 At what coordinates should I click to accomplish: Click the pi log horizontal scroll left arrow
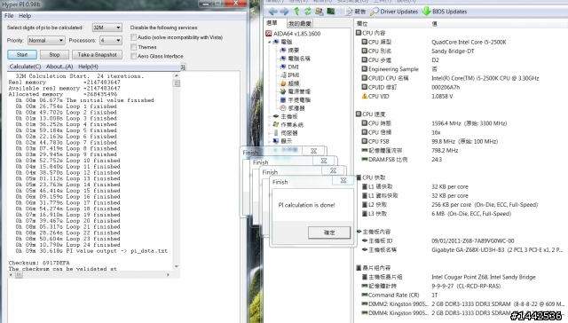(11, 275)
